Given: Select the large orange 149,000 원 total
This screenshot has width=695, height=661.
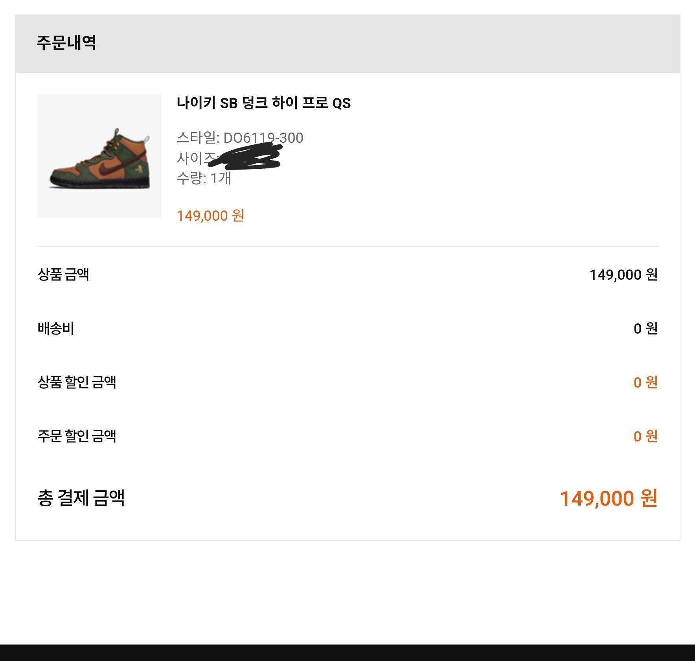Looking at the screenshot, I should click(608, 499).
